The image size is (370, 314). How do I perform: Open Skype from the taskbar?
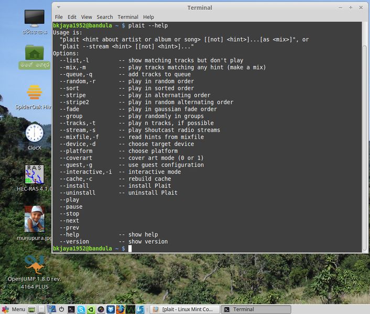(x=81, y=309)
